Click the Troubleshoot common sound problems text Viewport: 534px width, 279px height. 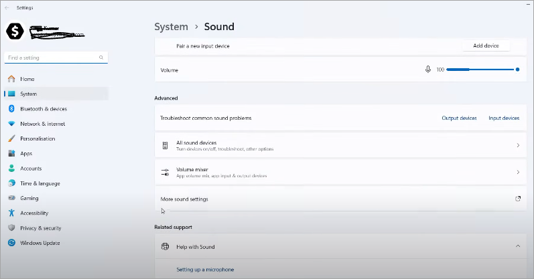tap(206, 118)
